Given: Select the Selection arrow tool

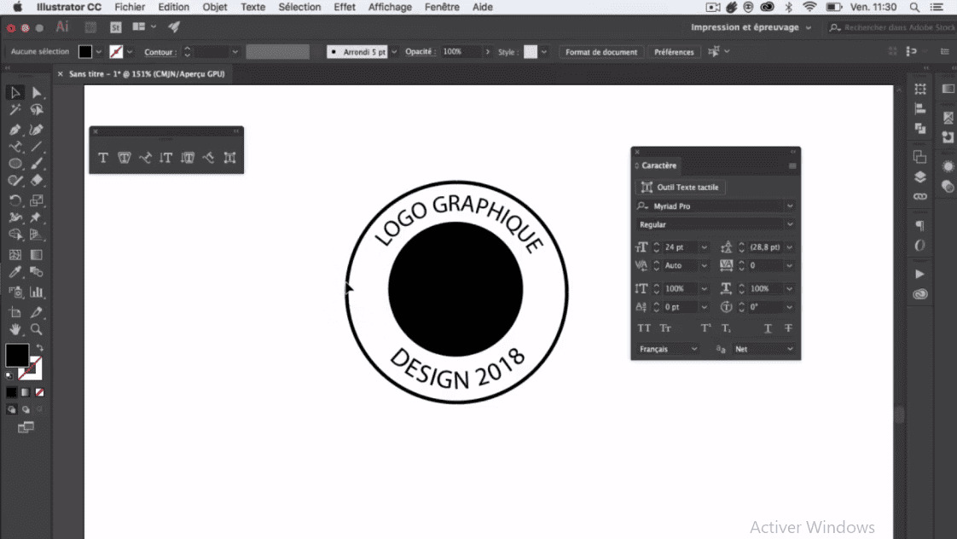Looking at the screenshot, I should pyautogui.click(x=14, y=92).
